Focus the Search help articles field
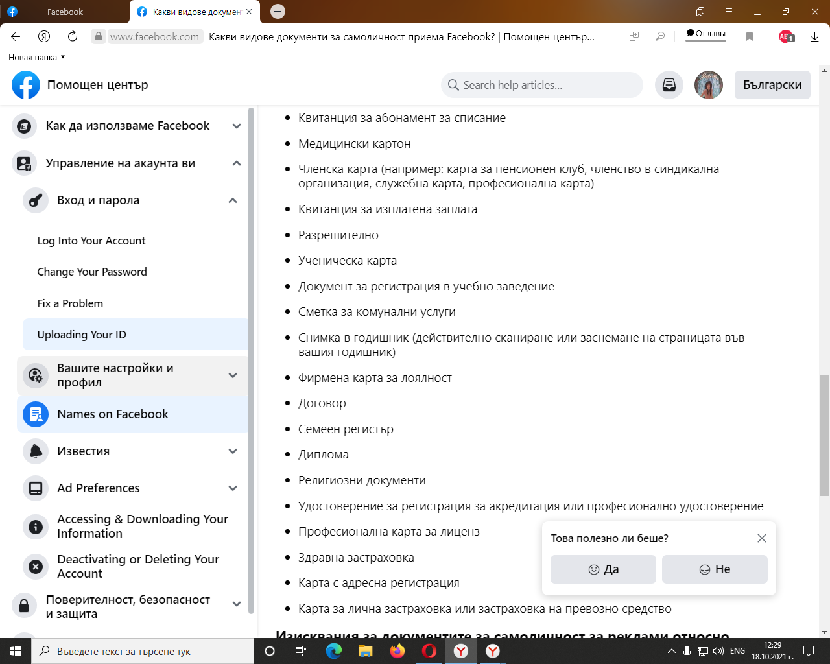 pyautogui.click(x=542, y=85)
